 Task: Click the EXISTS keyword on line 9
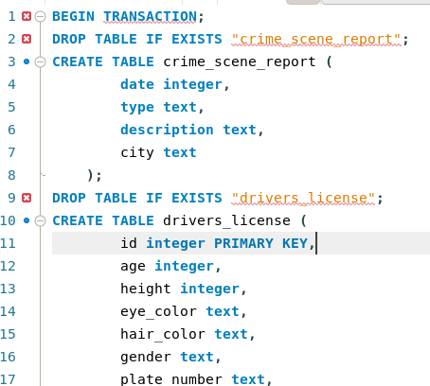coord(197,198)
